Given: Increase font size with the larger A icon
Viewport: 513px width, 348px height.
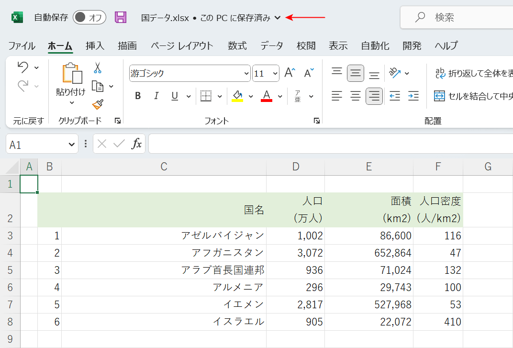Looking at the screenshot, I should coord(290,73).
